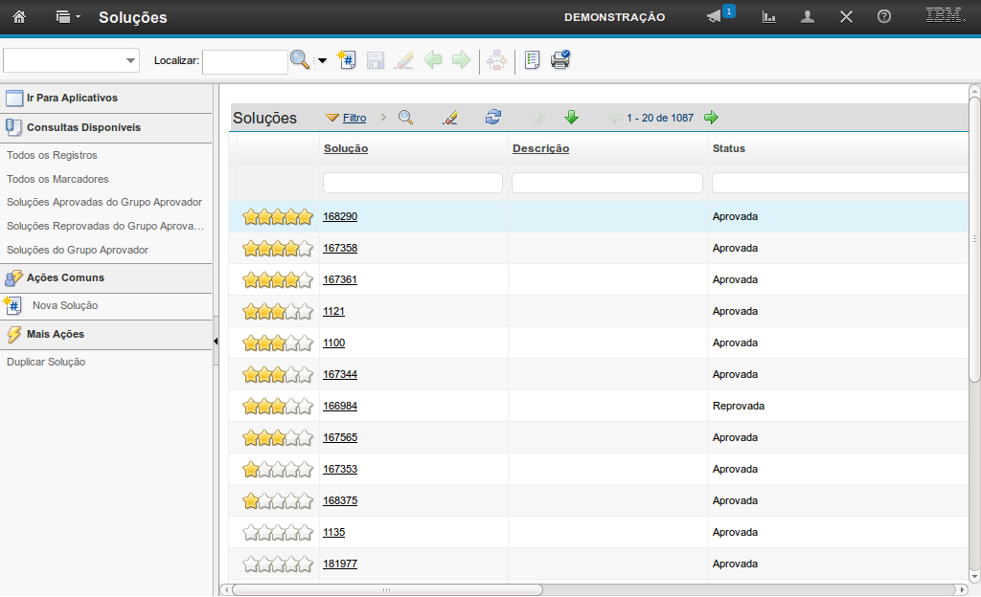
Task: Select Todos os Registros query
Action: click(x=52, y=155)
